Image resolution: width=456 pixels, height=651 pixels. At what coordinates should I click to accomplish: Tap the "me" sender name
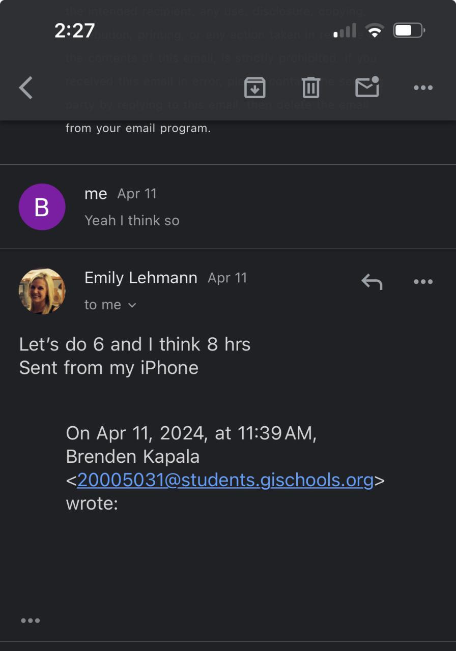96,194
